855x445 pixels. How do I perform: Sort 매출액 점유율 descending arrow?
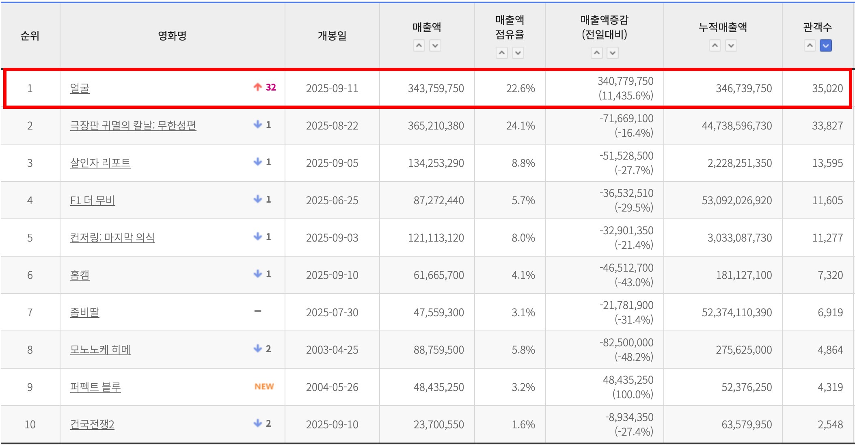(x=518, y=53)
